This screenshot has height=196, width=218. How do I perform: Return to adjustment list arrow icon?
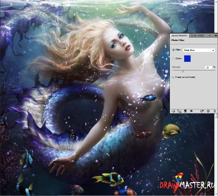[173, 111]
